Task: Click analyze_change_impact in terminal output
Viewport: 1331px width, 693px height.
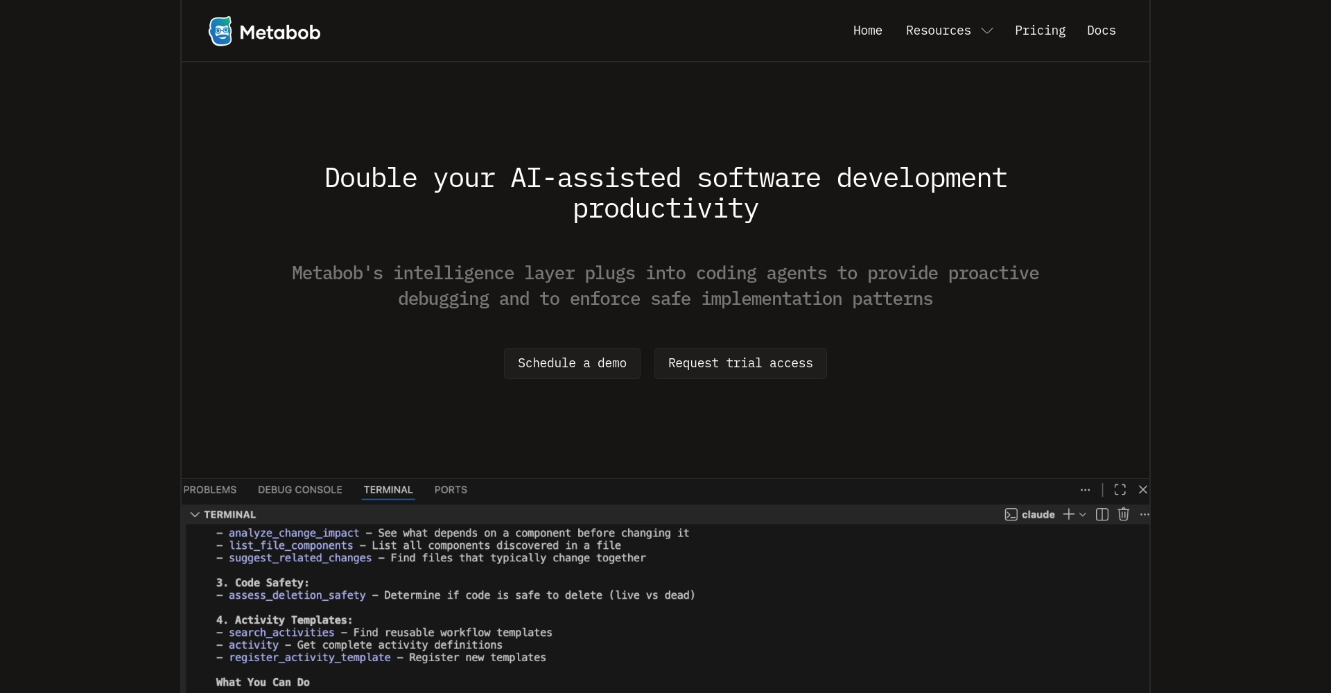Action: point(294,533)
